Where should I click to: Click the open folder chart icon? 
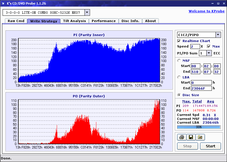pos(200,137)
